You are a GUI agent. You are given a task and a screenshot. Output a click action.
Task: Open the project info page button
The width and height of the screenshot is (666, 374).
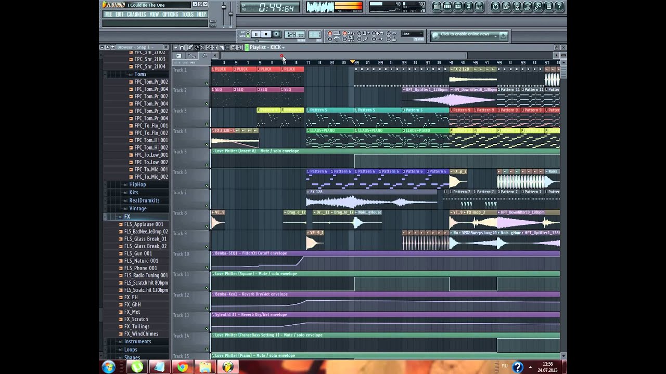(x=548, y=7)
